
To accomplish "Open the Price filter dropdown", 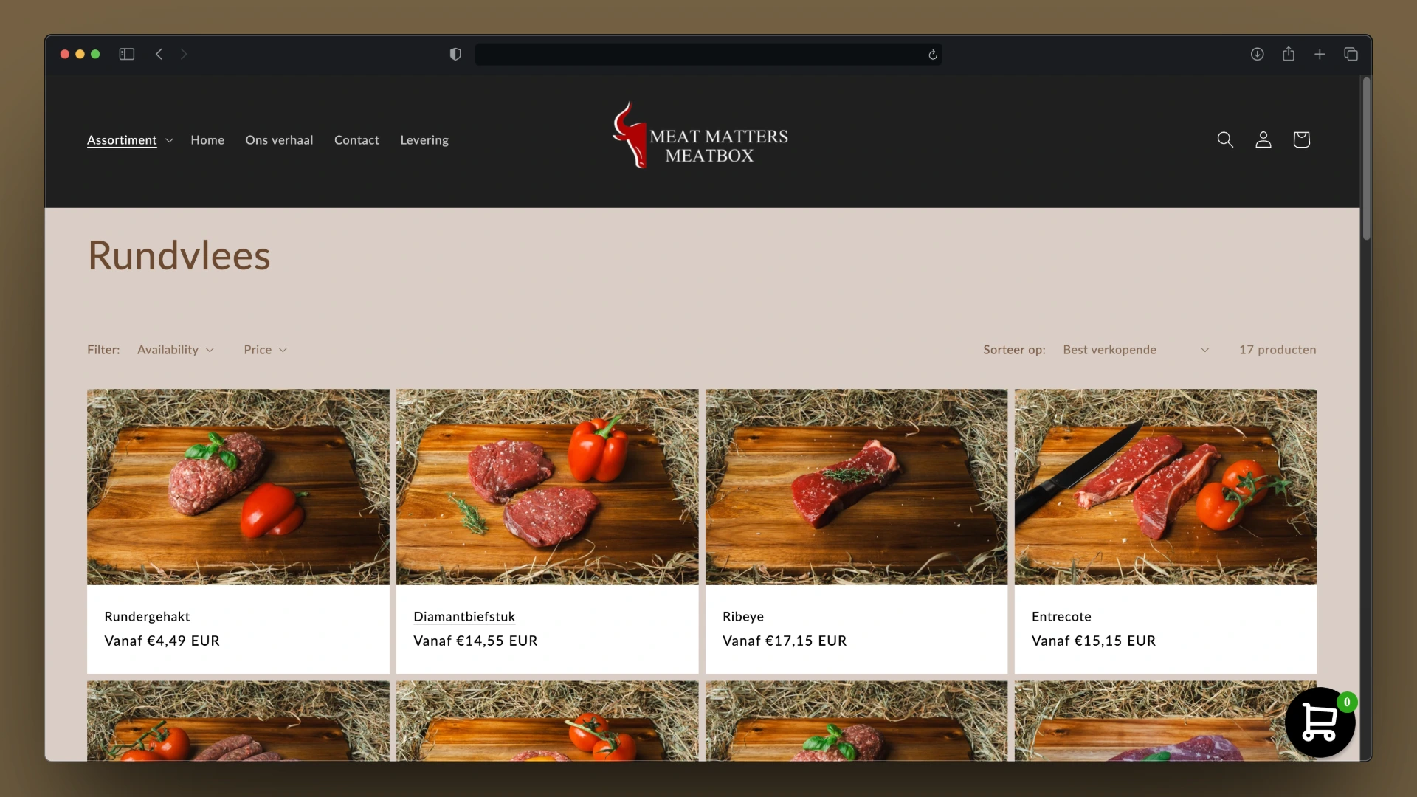I will [x=265, y=350].
